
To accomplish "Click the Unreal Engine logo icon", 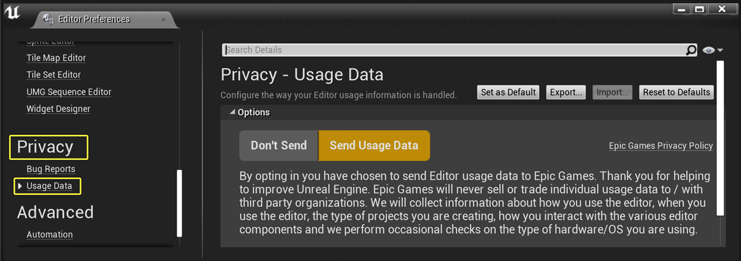I will (x=13, y=13).
